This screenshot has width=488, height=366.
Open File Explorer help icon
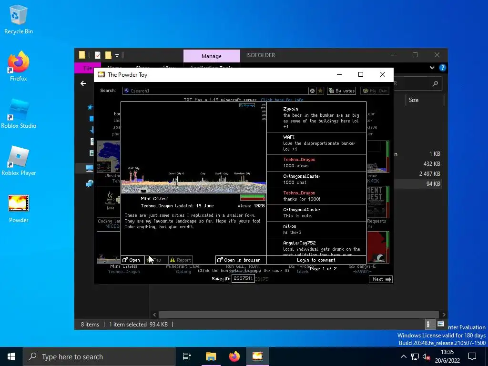click(x=442, y=68)
